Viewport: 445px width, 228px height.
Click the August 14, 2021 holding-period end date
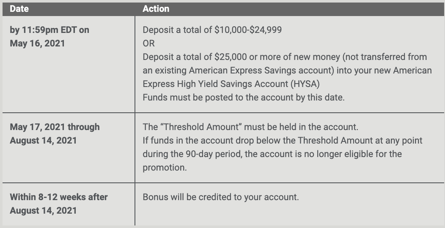pos(43,141)
